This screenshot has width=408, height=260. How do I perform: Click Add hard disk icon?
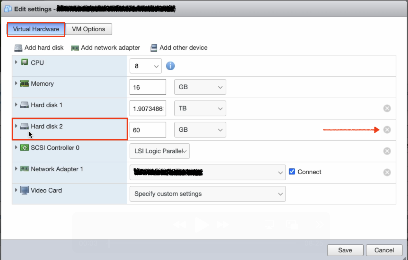18,48
